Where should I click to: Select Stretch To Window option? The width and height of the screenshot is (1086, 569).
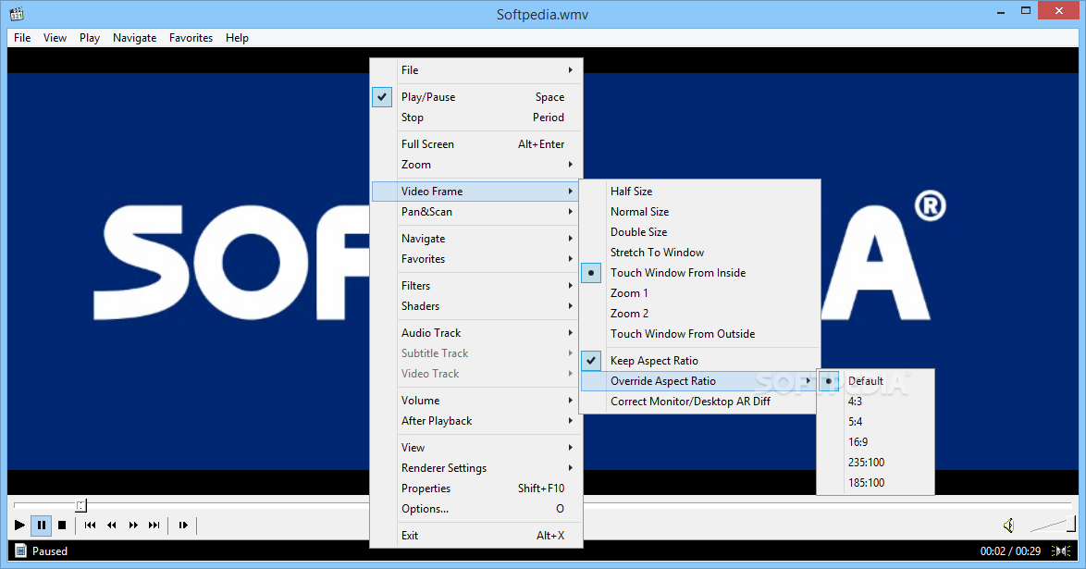click(x=699, y=253)
